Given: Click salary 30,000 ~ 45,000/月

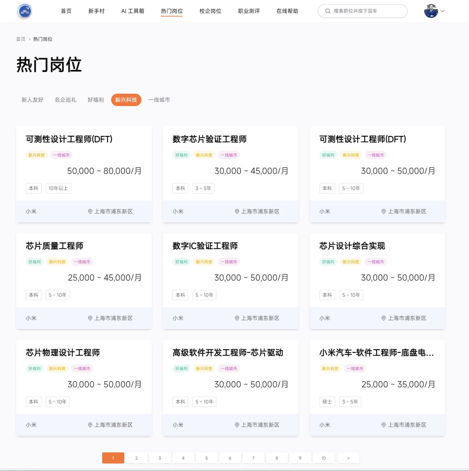Looking at the screenshot, I should coord(252,171).
